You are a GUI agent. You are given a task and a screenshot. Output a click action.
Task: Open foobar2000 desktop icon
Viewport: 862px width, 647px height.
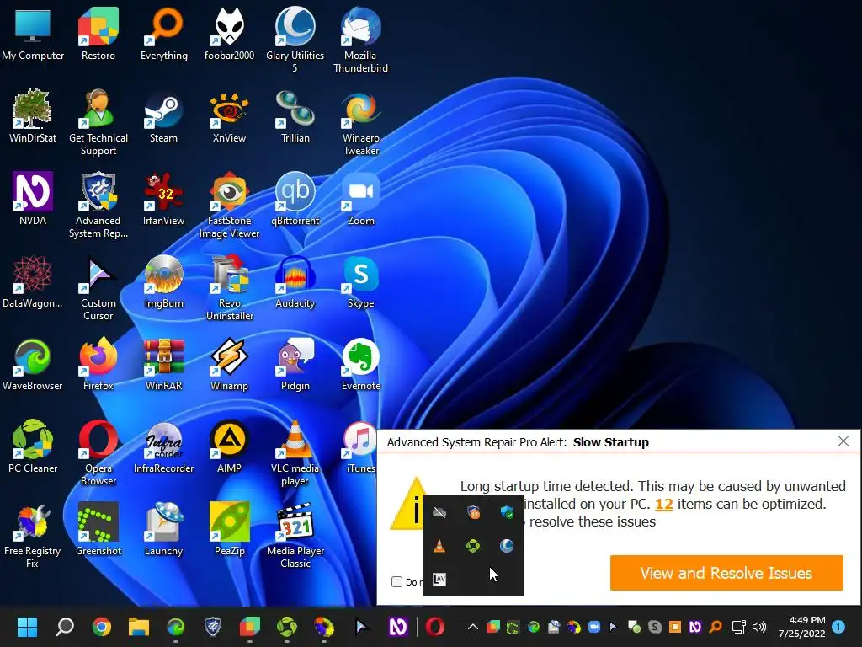[x=229, y=33]
